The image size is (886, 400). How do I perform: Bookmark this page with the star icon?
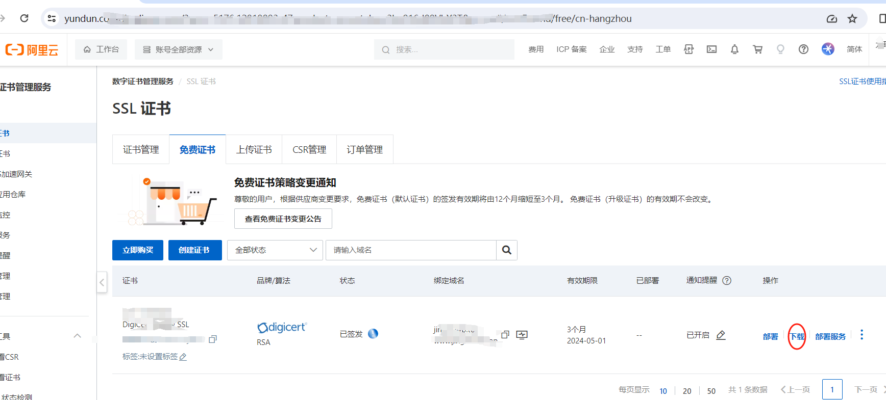click(852, 19)
